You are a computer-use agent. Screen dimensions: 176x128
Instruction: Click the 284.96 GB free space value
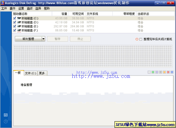(x=77, y=26)
